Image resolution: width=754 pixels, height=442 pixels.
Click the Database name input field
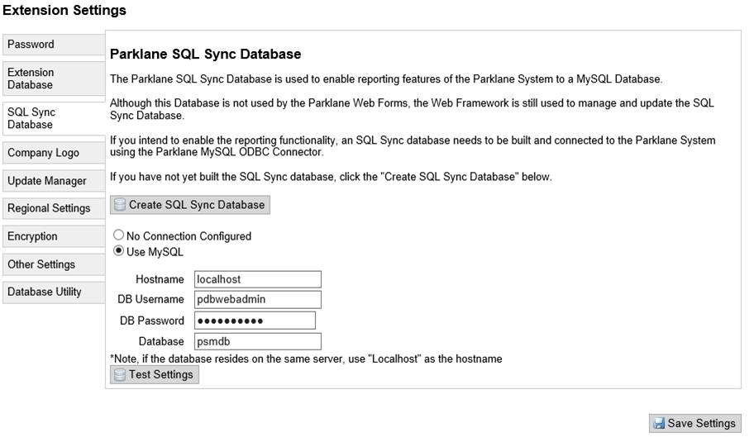tap(258, 341)
